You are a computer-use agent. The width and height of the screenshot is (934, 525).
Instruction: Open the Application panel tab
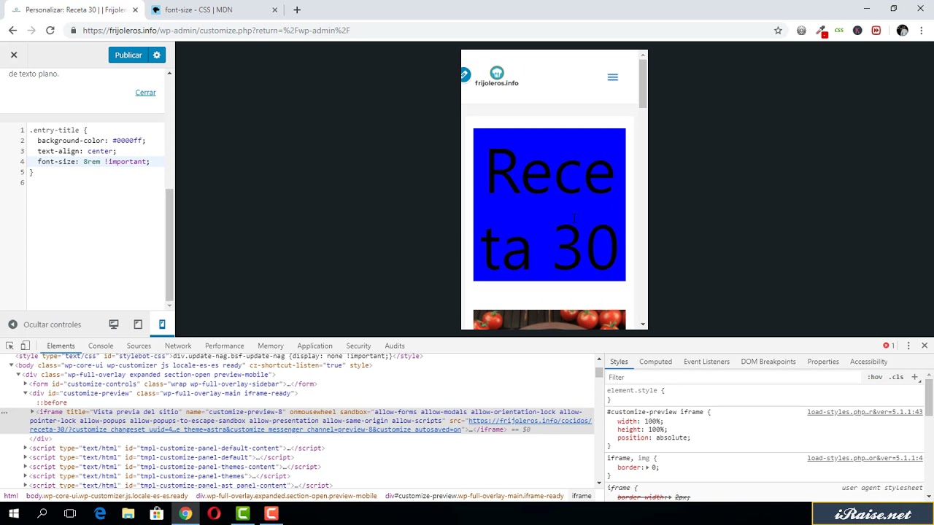[314, 346]
